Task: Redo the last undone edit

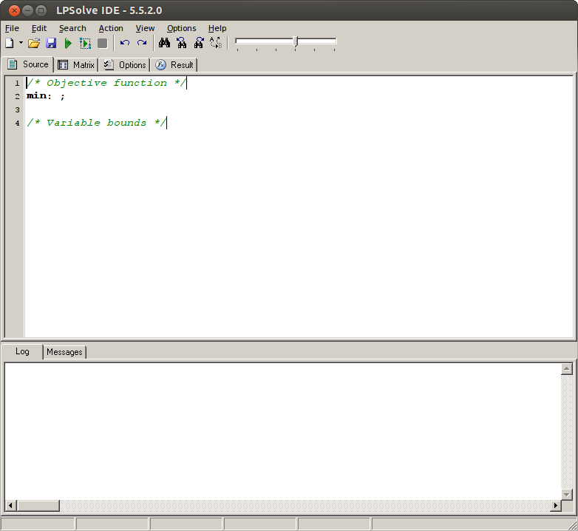Action: click(141, 44)
